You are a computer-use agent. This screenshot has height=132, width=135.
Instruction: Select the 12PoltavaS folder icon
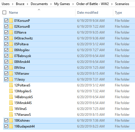11,85
